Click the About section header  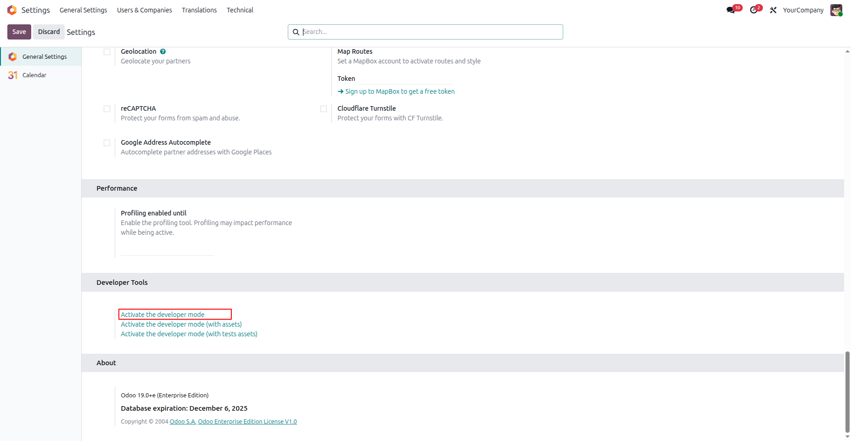click(x=463, y=363)
